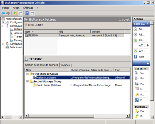Click the N.. new storage group icon
The height and width of the screenshot is (124, 155).
(x=137, y=94)
